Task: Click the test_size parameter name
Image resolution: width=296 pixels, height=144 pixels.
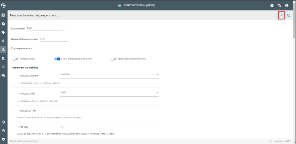Action: 24,127
